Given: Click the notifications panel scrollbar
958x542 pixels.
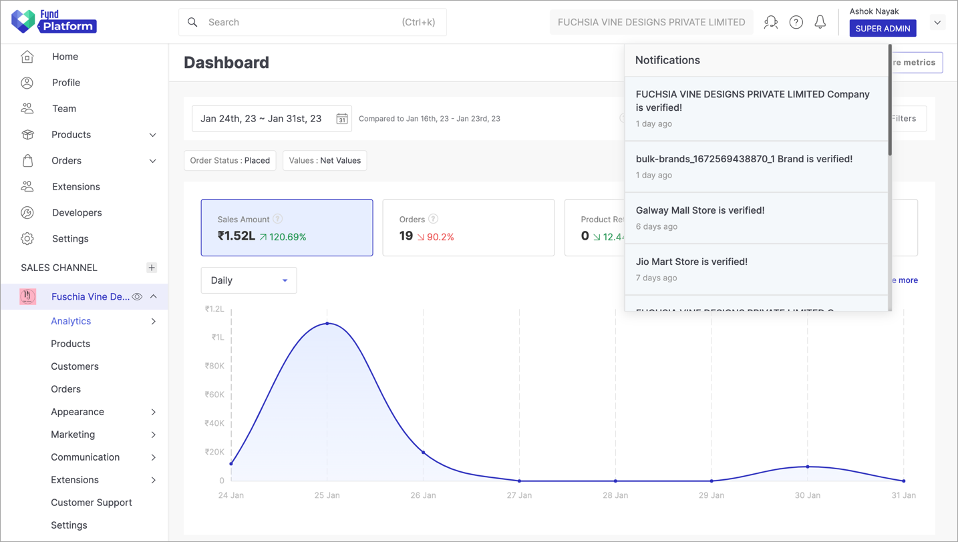Looking at the screenshot, I should [890, 100].
